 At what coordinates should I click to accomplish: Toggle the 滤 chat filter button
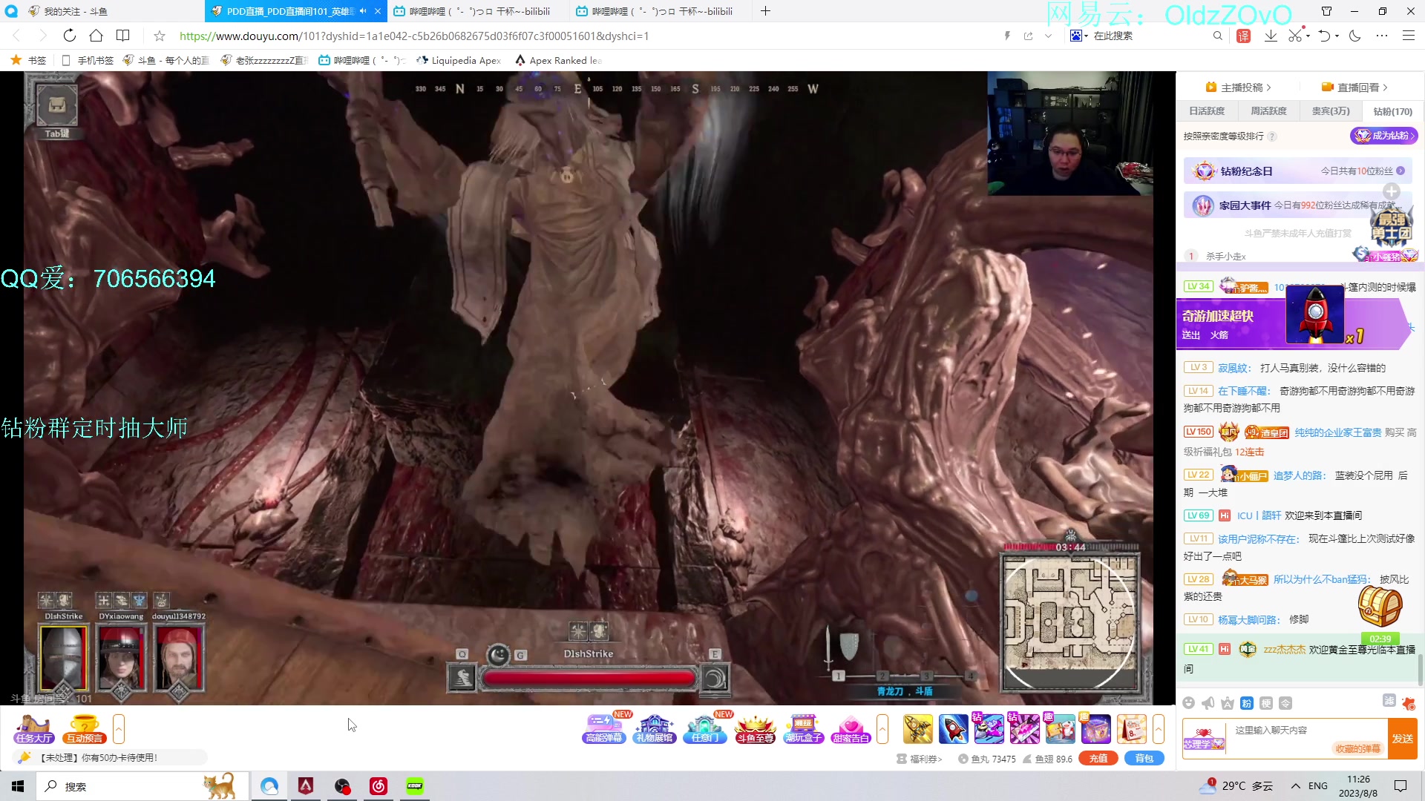coord(1389,701)
